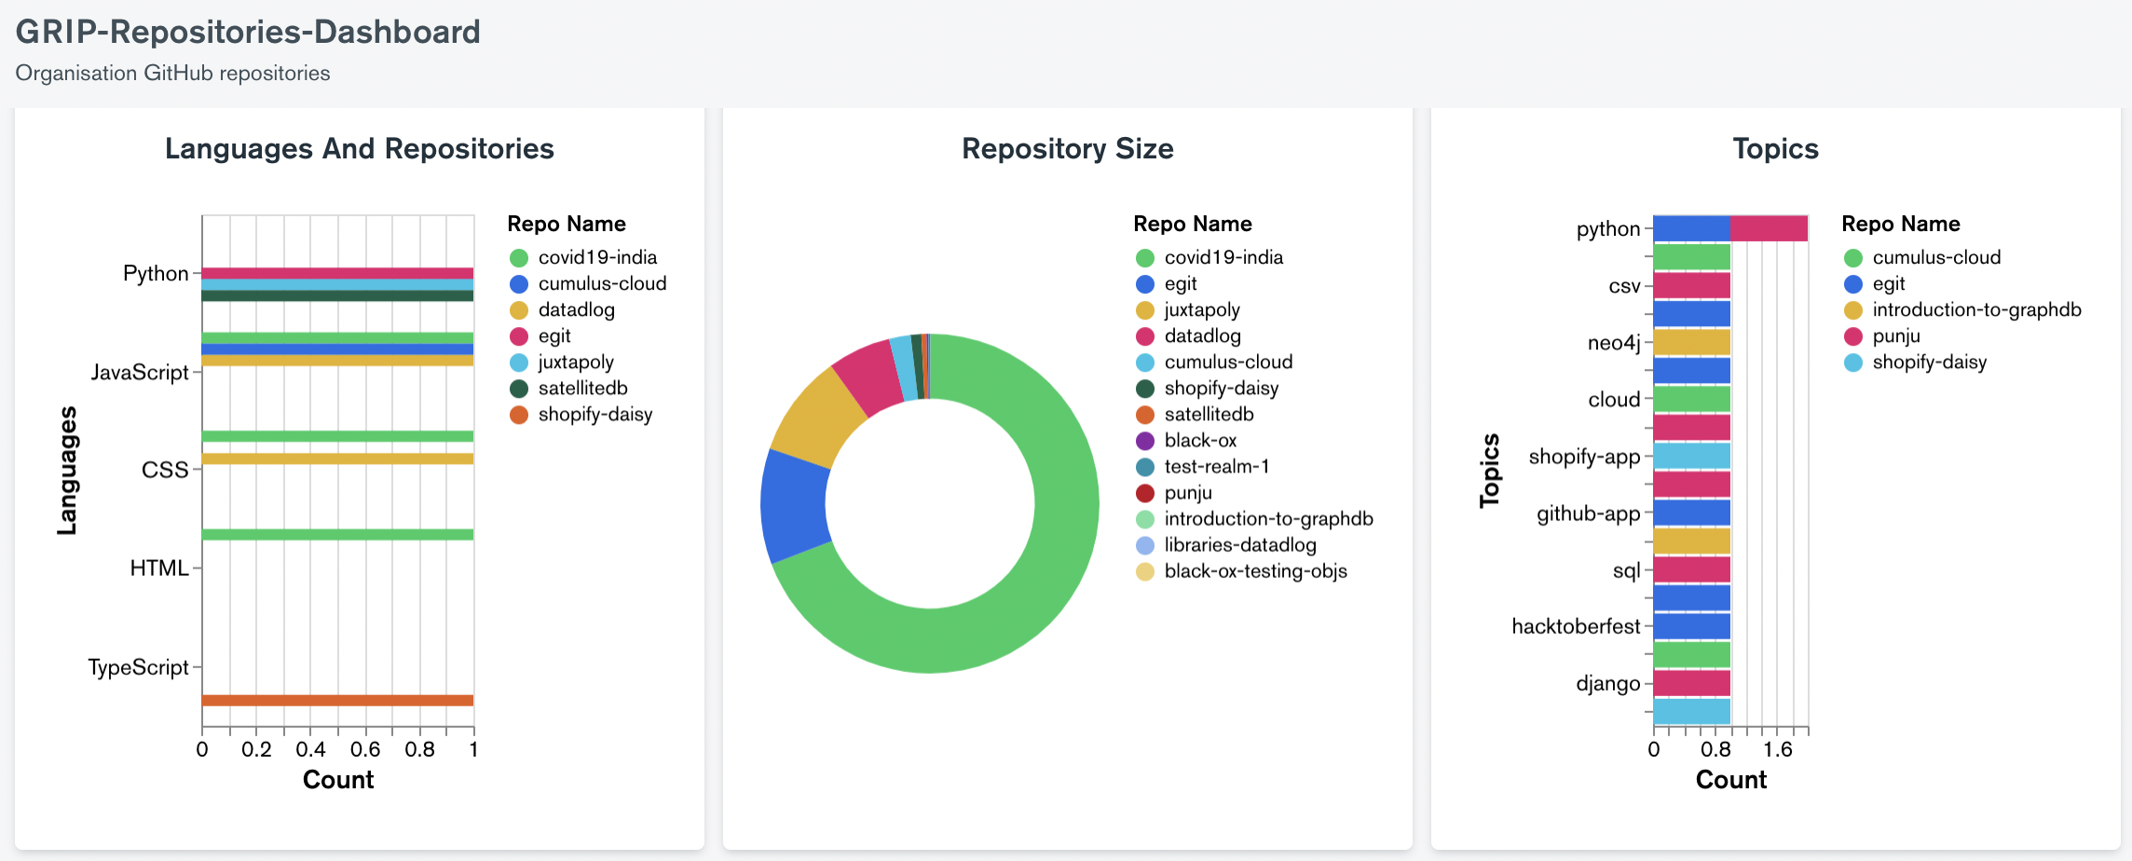Click pink bar in Python group
The image size is (2132, 861).
(x=337, y=273)
